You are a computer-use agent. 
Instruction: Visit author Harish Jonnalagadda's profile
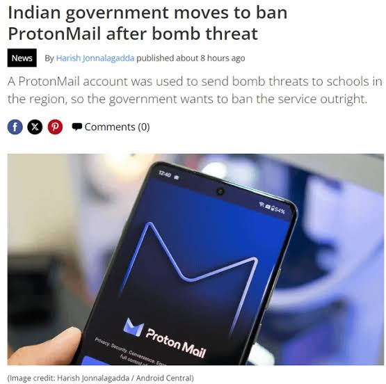tap(95, 58)
